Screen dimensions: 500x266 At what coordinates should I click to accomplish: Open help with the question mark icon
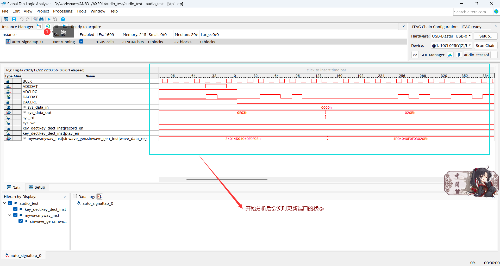(63, 19)
